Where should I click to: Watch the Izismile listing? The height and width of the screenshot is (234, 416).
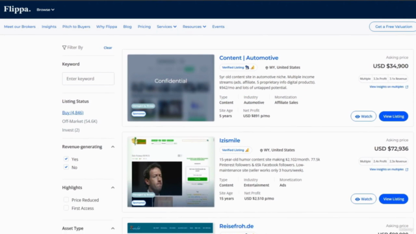[363, 199]
